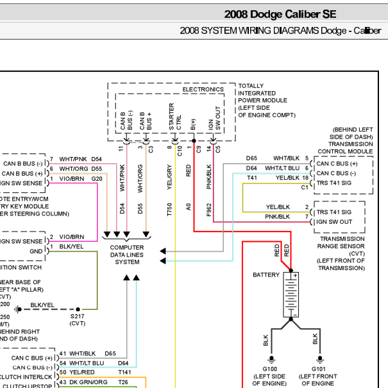
Task: Click the horizontal "PNK/BLK 7" wire label
Action: (x=287, y=217)
